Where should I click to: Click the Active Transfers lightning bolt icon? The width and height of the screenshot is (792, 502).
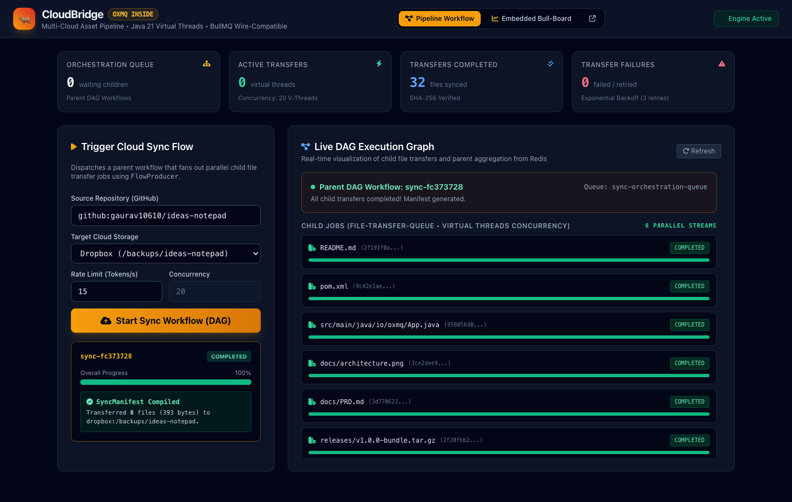pyautogui.click(x=379, y=64)
